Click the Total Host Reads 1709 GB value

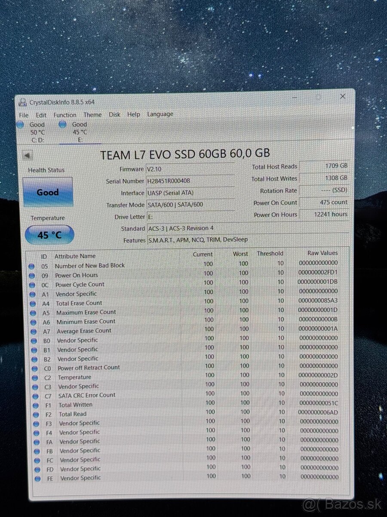click(x=324, y=165)
